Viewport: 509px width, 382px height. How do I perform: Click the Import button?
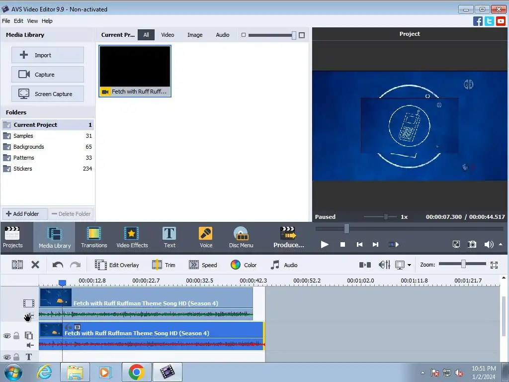(48, 55)
